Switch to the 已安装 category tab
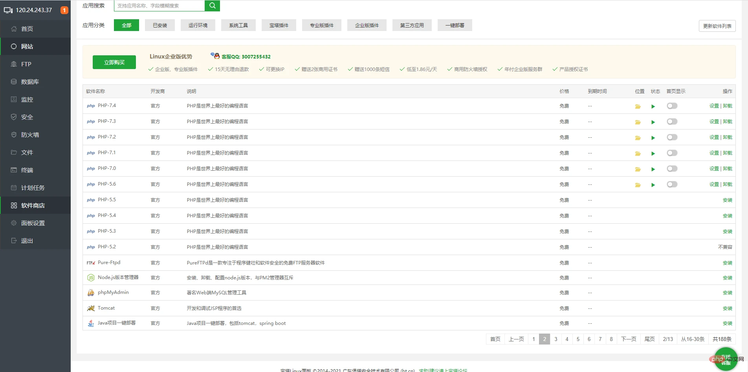 160,25
